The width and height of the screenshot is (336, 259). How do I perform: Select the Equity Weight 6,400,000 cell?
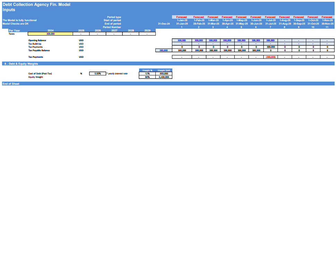[x=164, y=77]
